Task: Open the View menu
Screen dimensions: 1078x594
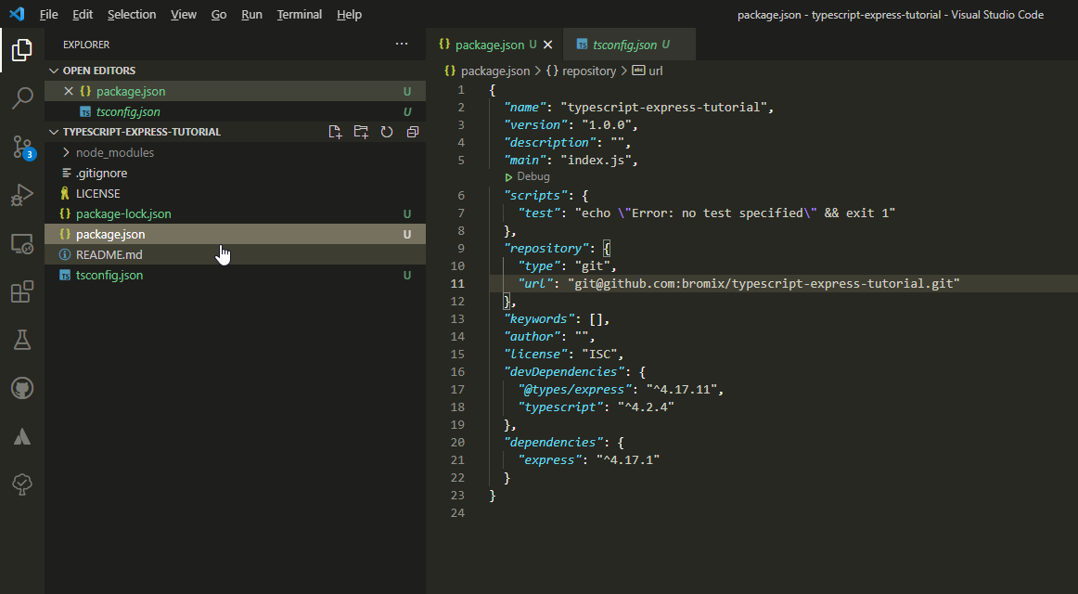Action: tap(184, 15)
